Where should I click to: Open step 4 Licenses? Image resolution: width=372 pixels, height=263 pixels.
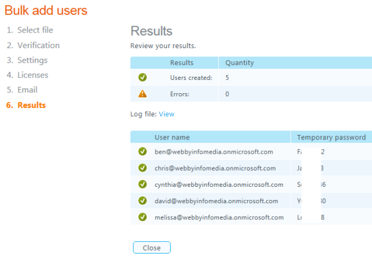(28, 75)
